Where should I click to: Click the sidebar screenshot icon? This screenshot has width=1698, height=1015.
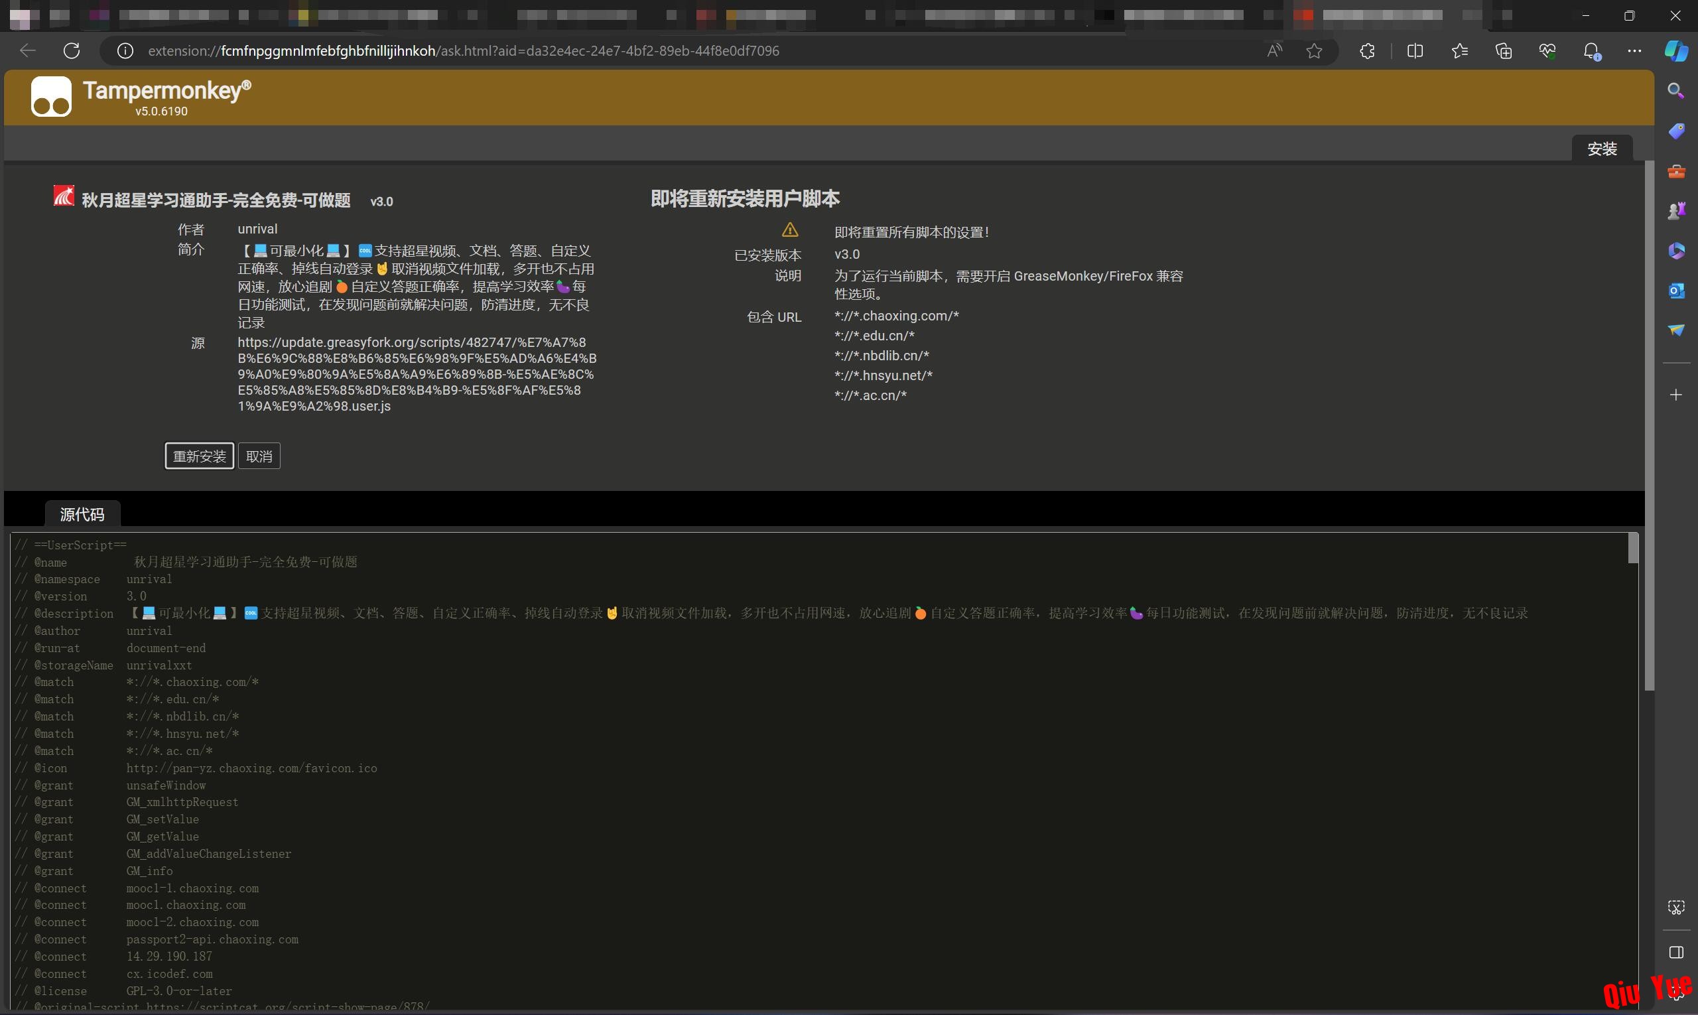[1676, 908]
